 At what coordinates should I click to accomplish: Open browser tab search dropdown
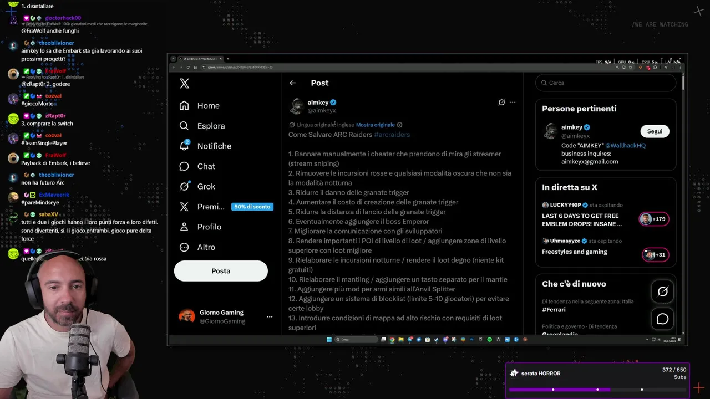pos(173,59)
